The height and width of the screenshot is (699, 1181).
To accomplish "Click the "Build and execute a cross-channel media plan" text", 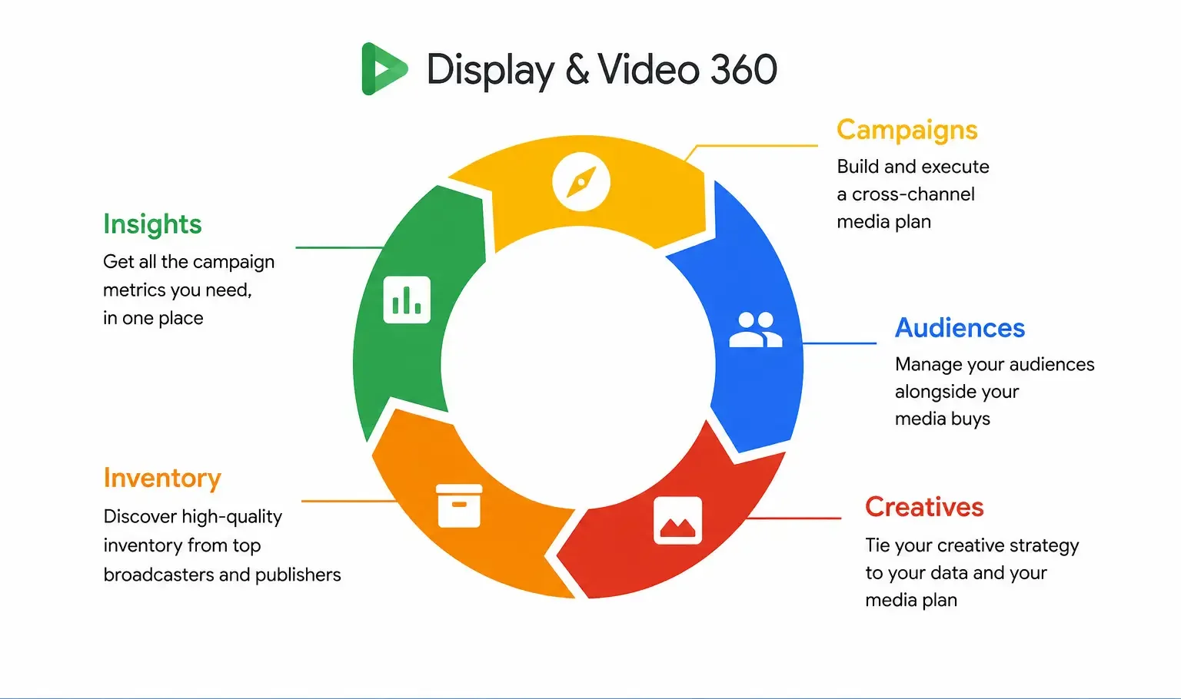I will click(x=913, y=194).
